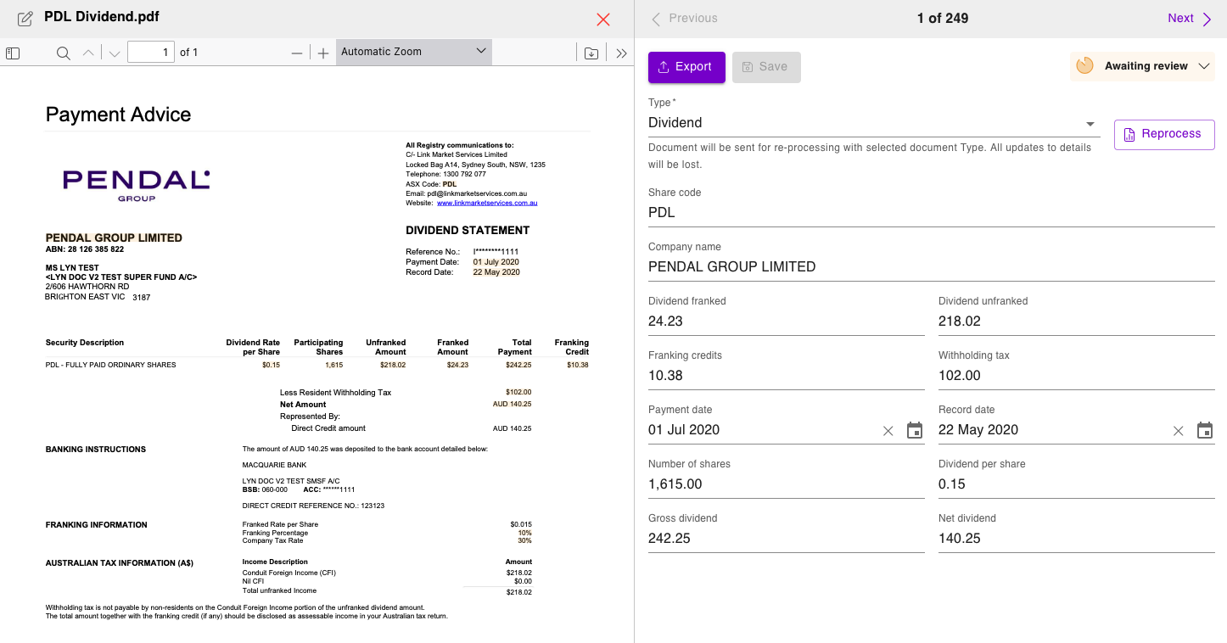Image resolution: width=1227 pixels, height=643 pixels.
Task: Edit the Company name field
Action: coord(932,267)
